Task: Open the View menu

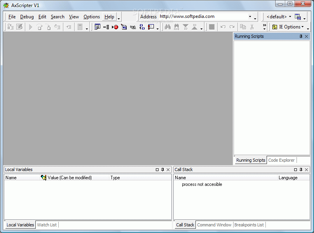Action: [74, 17]
